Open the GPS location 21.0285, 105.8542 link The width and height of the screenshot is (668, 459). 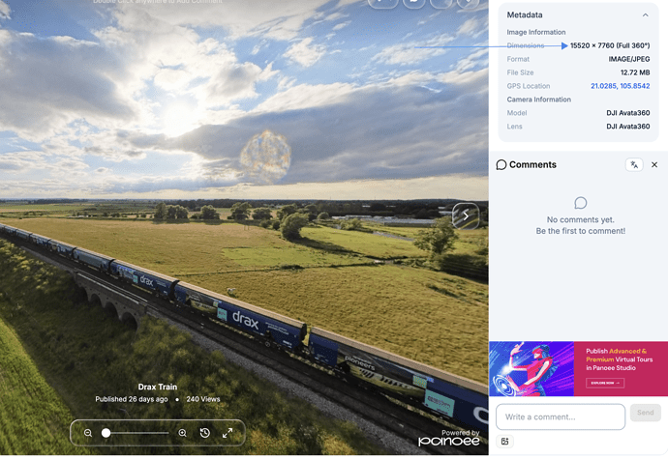coord(620,86)
